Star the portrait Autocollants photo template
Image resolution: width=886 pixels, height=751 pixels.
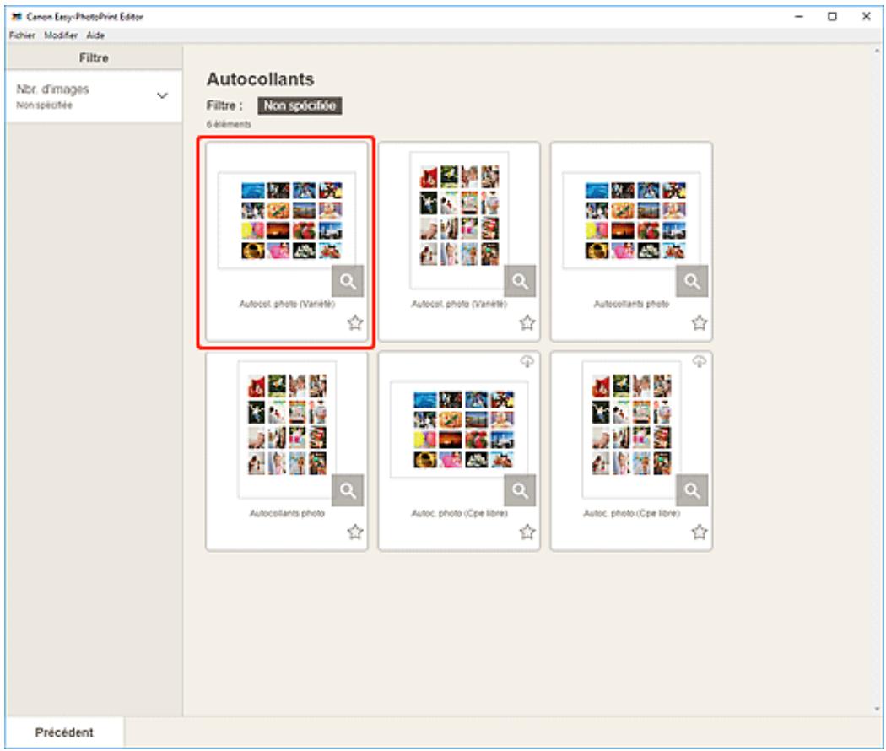(x=355, y=532)
